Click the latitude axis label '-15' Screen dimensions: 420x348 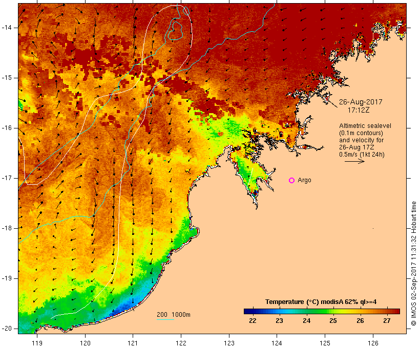pyautogui.click(x=7, y=78)
